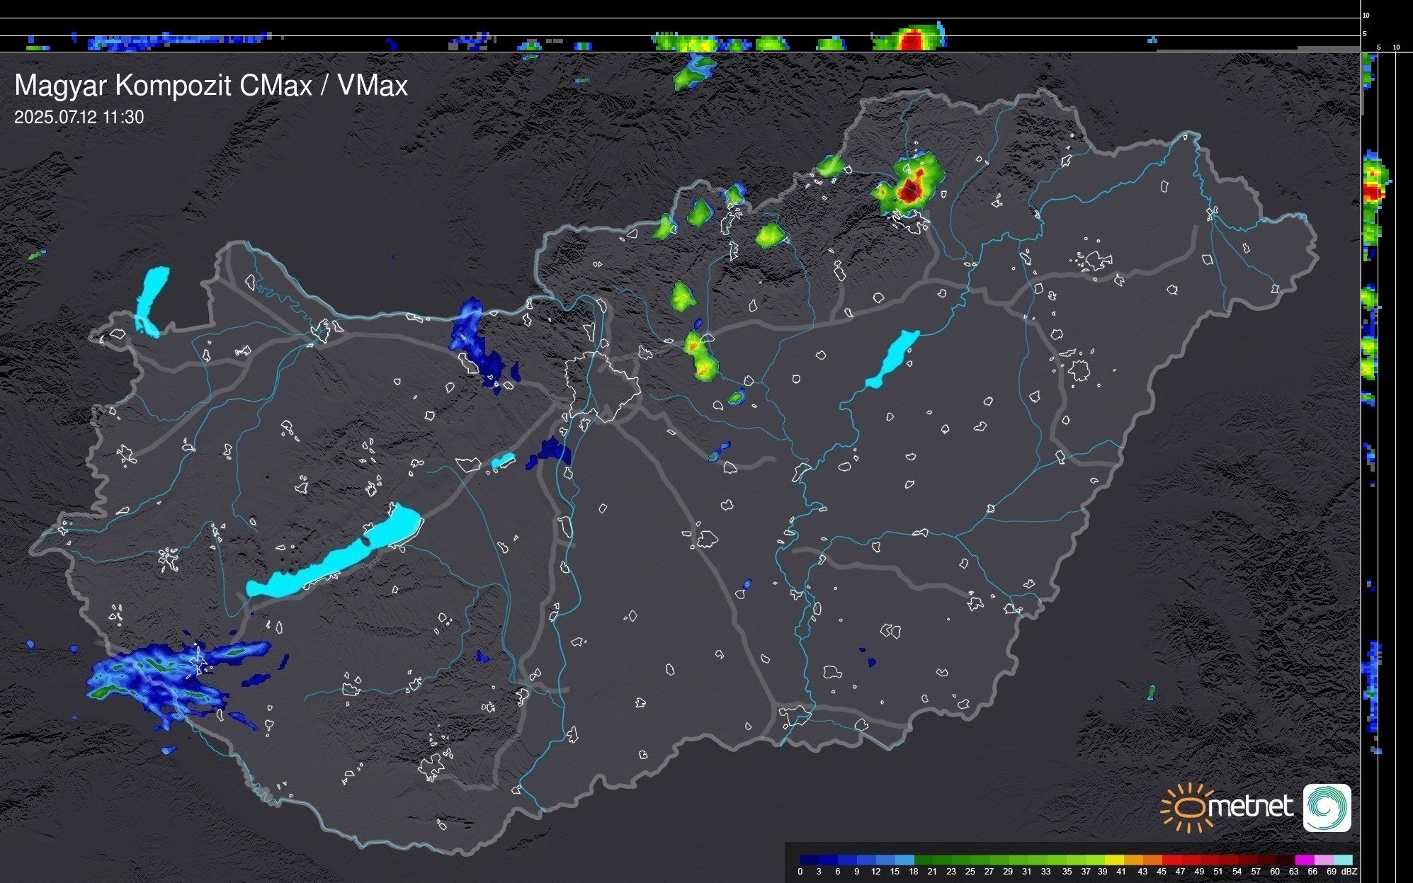Viewport: 1413px width, 883px height.
Task: Select the yellow 39 dBZ legend swatch
Action: pos(1114,860)
